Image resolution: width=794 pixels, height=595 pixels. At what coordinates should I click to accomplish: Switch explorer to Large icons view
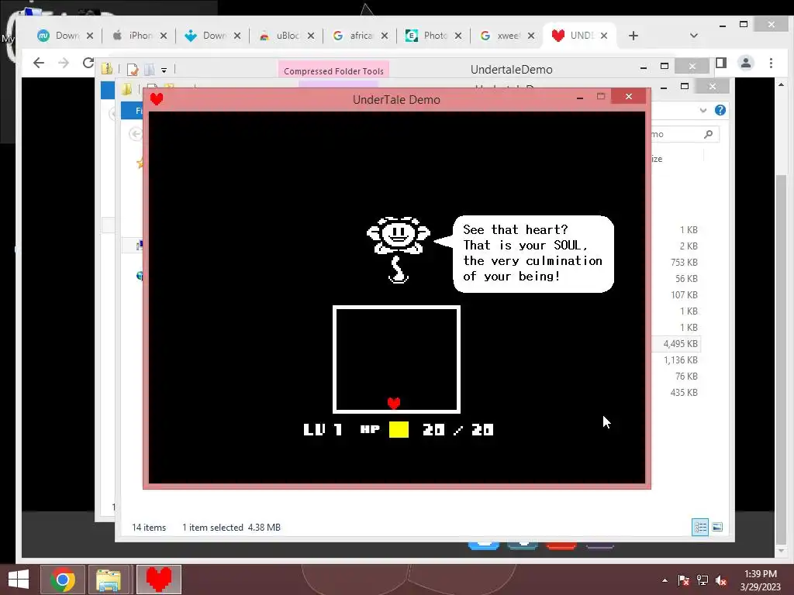(717, 527)
